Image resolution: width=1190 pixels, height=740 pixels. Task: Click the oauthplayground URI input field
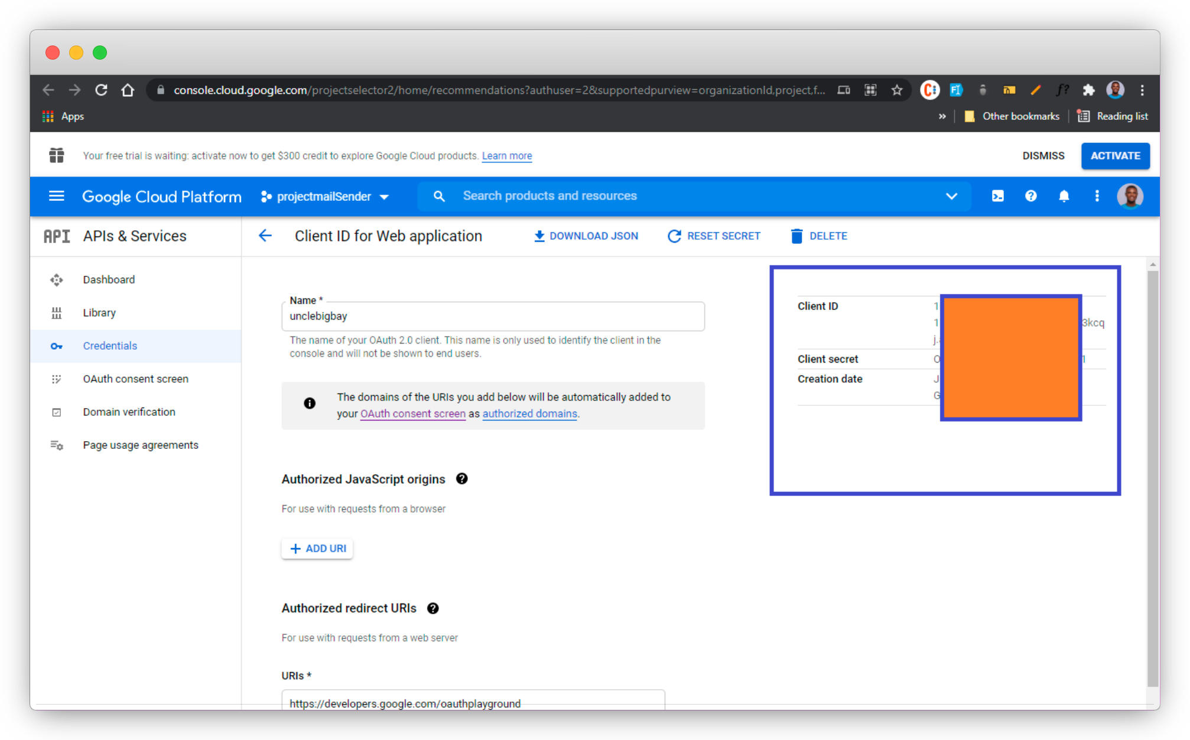(473, 701)
